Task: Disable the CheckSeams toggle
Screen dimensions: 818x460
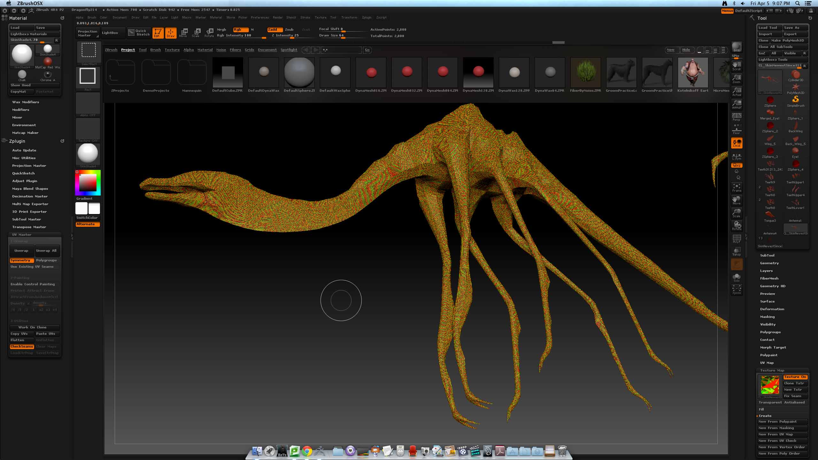Action: [x=21, y=347]
